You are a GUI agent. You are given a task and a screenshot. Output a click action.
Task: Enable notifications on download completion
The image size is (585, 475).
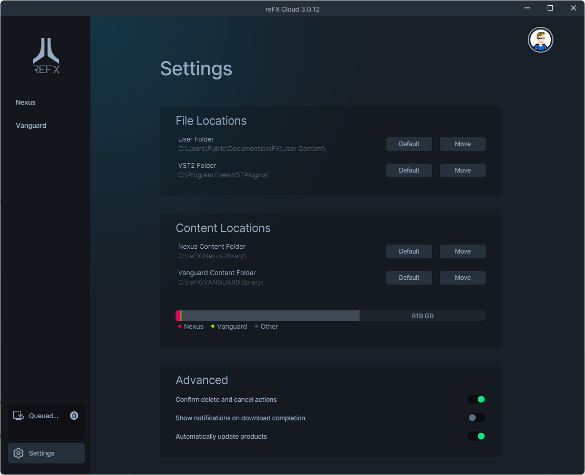click(477, 418)
